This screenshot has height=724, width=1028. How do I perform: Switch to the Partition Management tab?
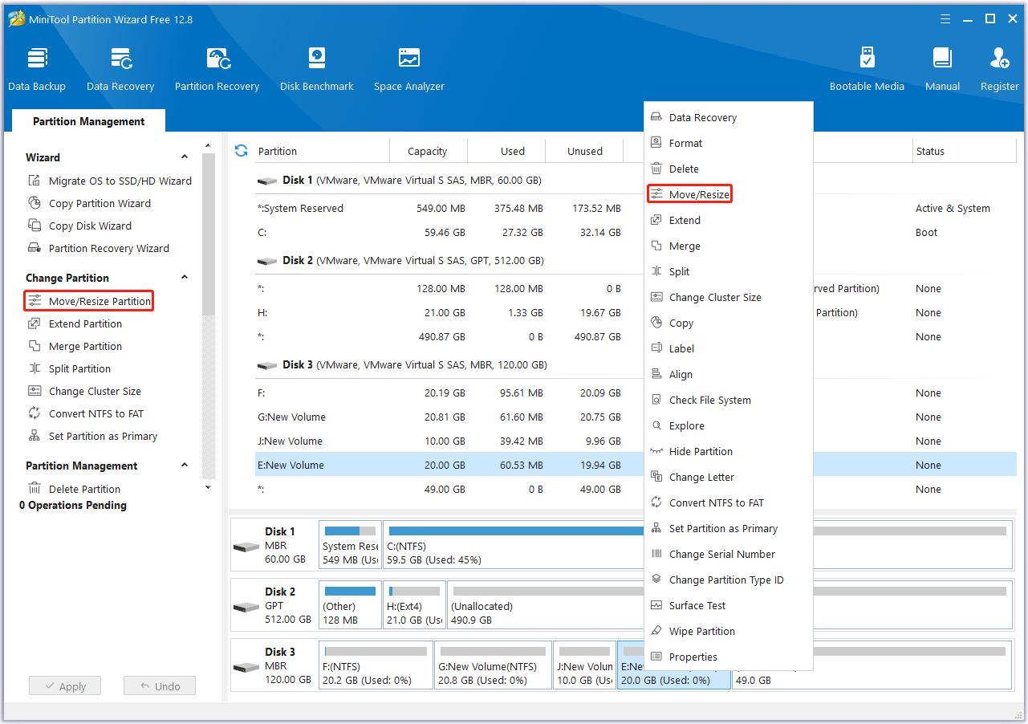tap(89, 121)
